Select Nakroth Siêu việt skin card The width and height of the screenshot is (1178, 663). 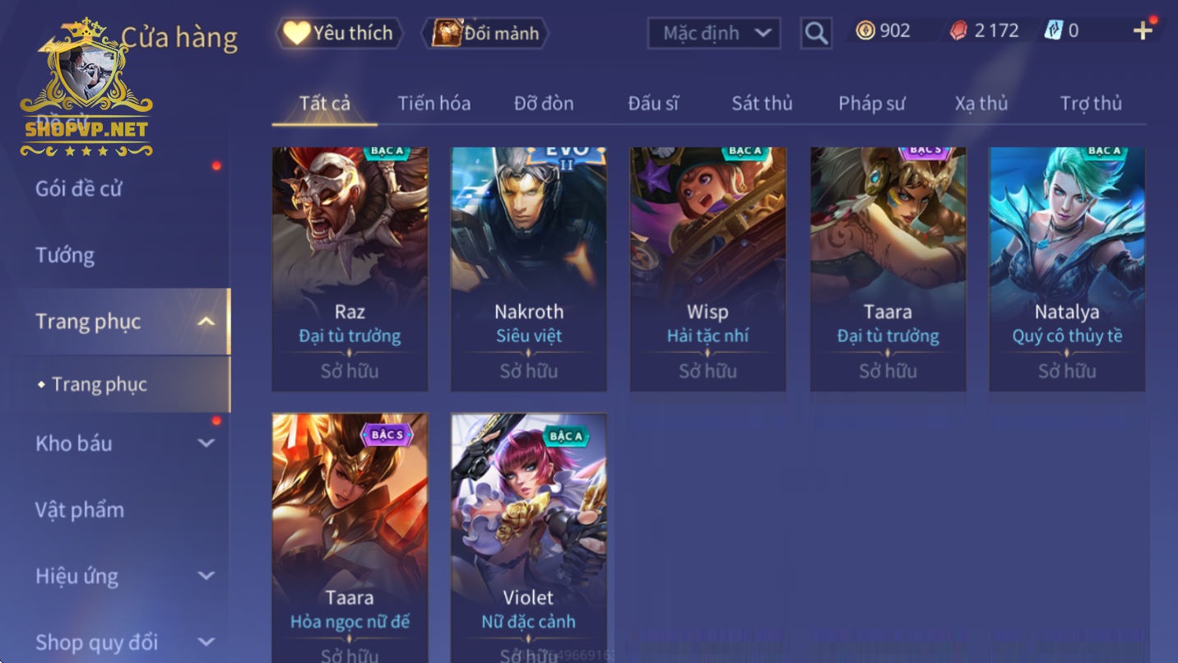pos(529,269)
